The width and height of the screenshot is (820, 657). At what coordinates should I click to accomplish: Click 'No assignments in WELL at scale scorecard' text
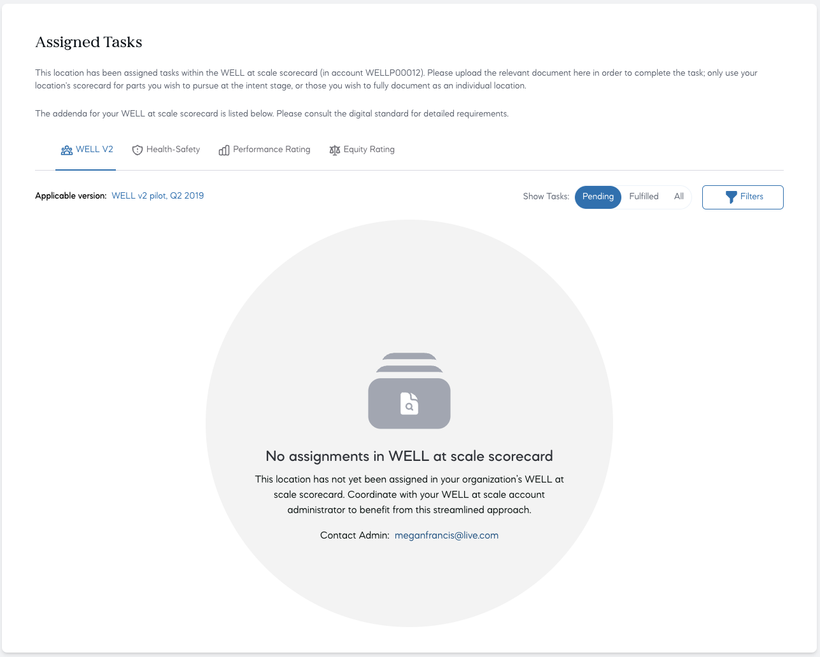click(409, 456)
